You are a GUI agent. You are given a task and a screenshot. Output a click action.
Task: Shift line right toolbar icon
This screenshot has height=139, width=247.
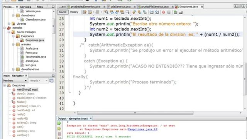157,12
